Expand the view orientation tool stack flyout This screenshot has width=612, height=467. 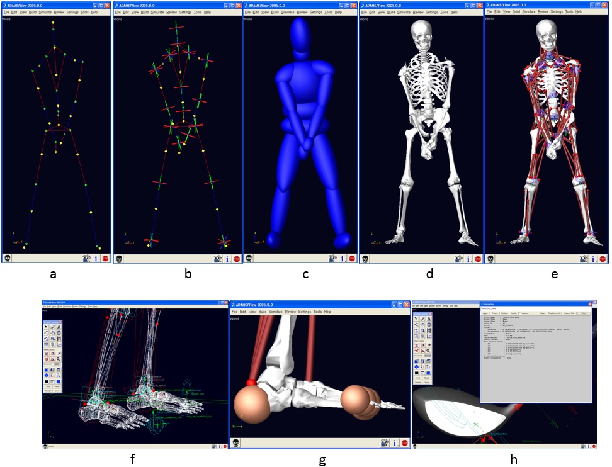tap(416, 361)
